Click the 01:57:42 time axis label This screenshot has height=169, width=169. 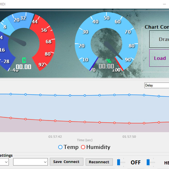(55, 136)
